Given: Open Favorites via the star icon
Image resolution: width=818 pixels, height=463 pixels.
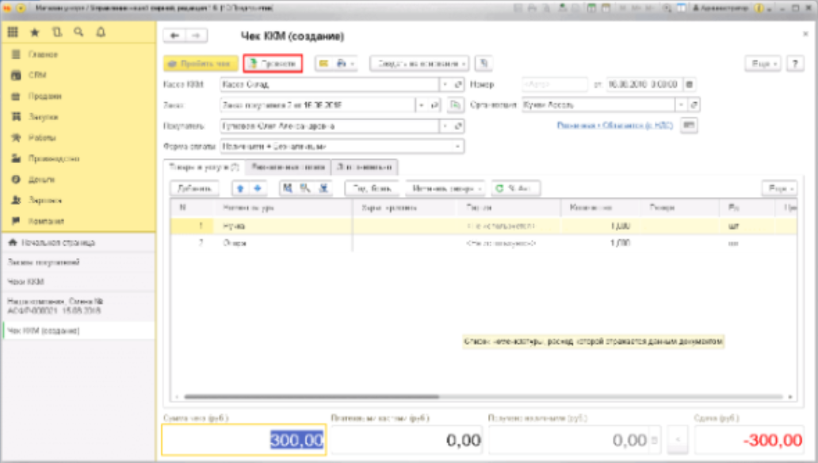Looking at the screenshot, I should pyautogui.click(x=35, y=32).
